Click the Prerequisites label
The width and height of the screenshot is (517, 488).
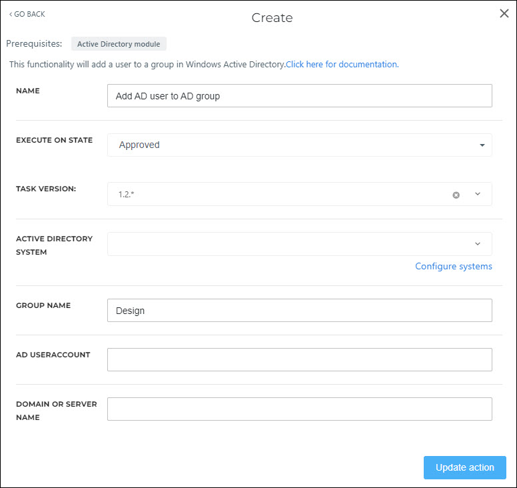pos(34,43)
